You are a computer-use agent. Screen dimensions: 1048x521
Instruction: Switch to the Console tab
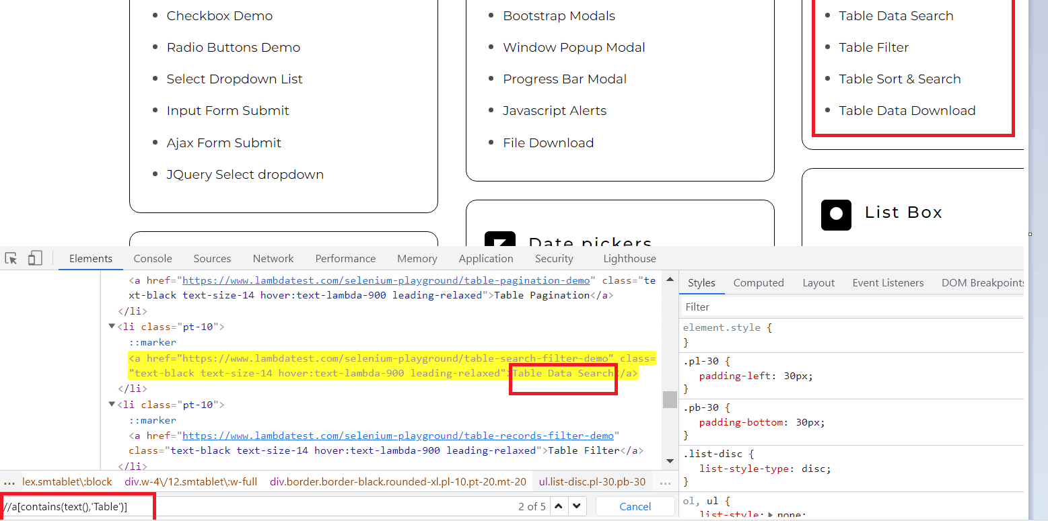tap(152, 258)
